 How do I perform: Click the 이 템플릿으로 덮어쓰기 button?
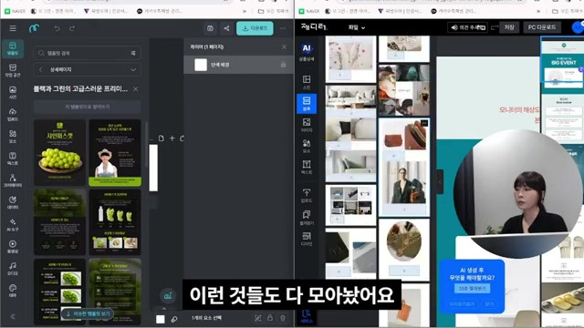(88, 107)
